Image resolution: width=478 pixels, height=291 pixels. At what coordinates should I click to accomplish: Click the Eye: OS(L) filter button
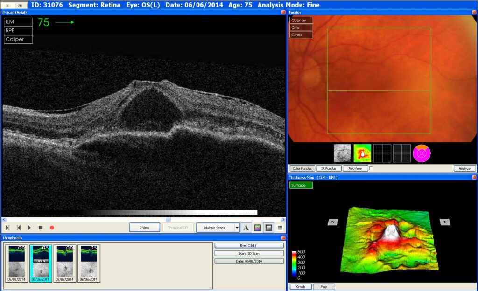click(249, 245)
